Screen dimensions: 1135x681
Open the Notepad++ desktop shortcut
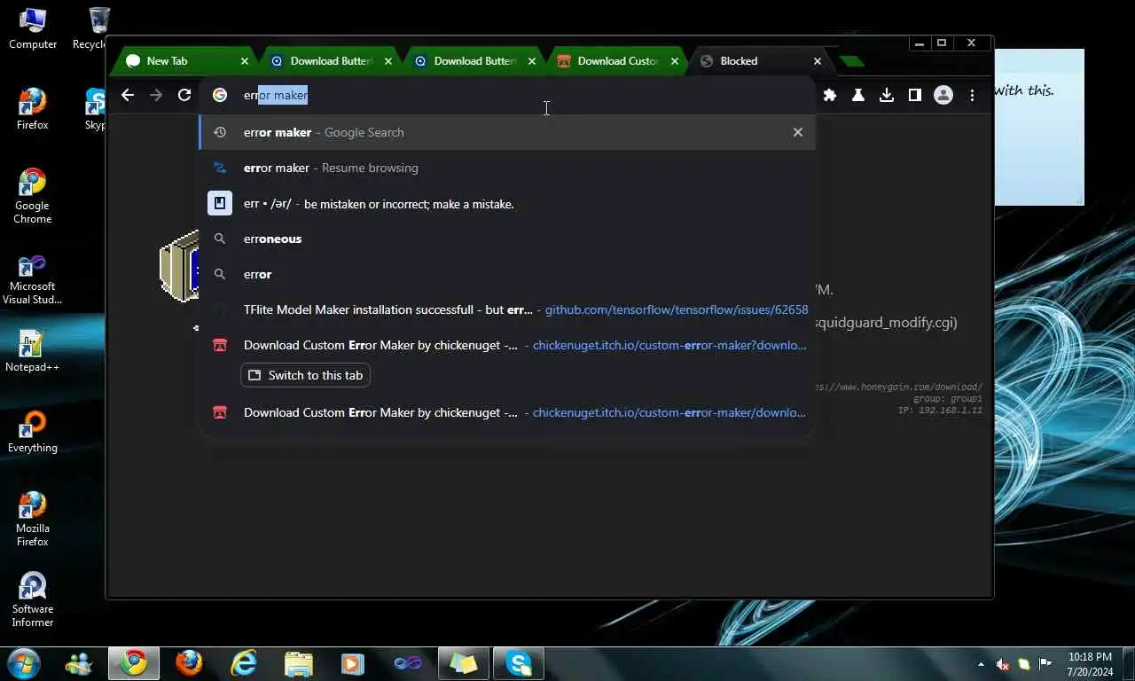pyautogui.click(x=33, y=352)
